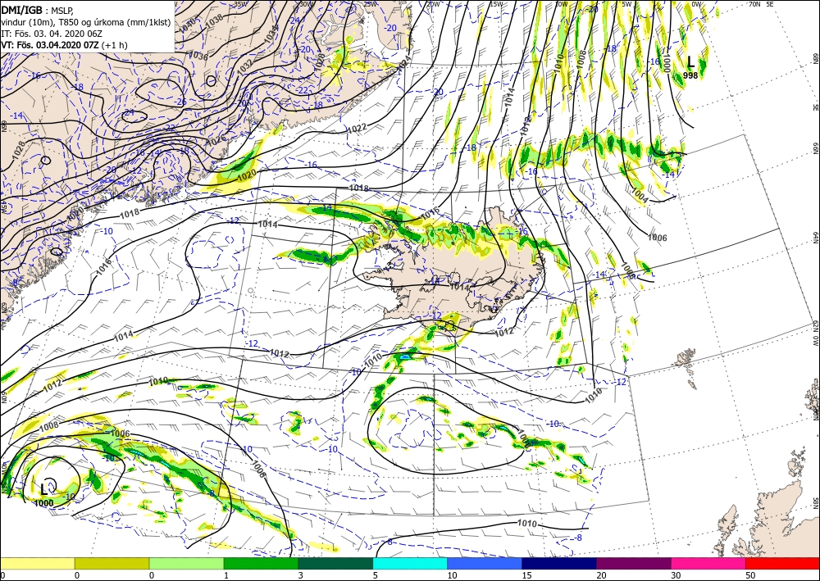
Task: Pick the dark green 3 mm legend swatch
Action: (335, 563)
